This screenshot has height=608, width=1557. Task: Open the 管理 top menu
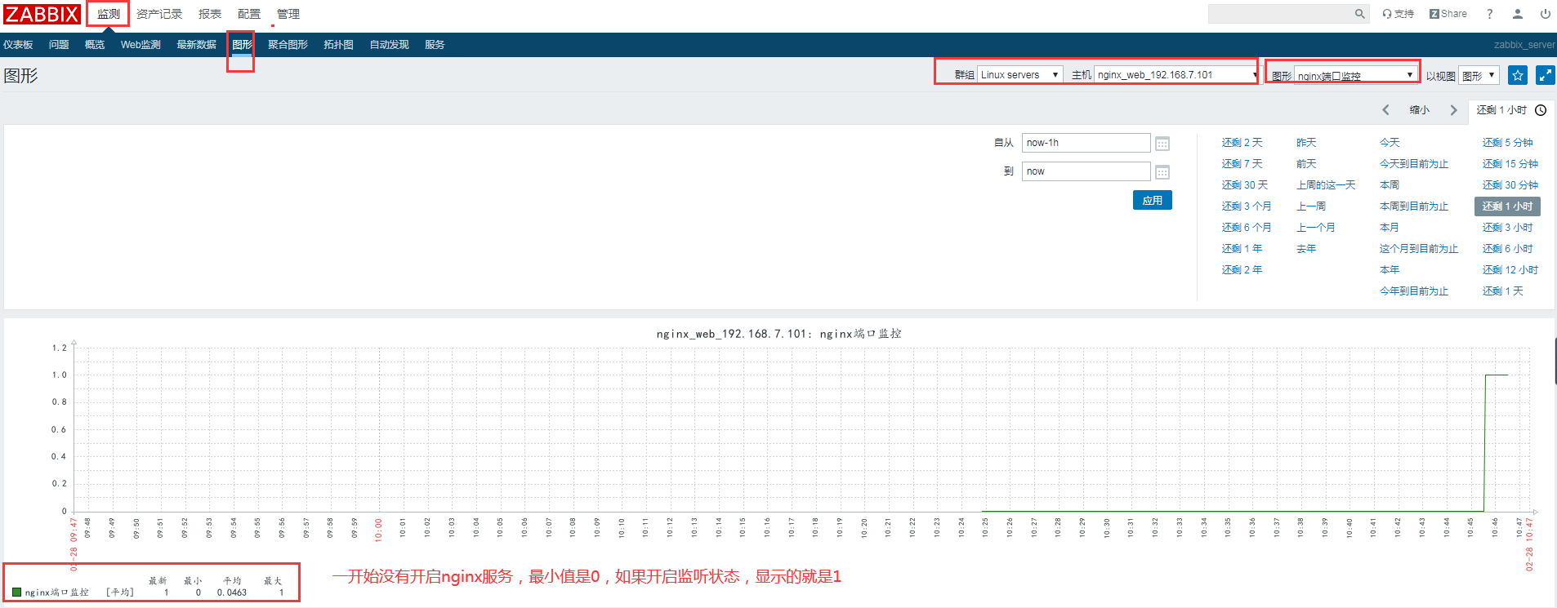tap(288, 14)
